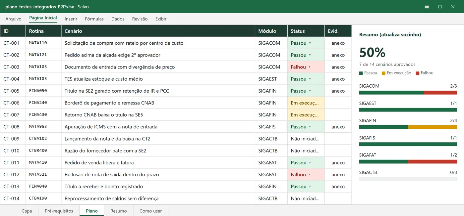Click the Rotina column header
This screenshot has height=216, width=464.
43,31
